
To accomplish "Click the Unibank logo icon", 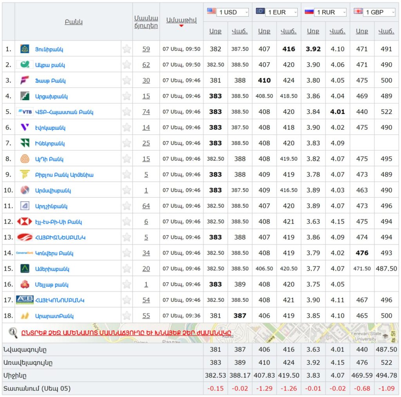I will coord(25,49).
